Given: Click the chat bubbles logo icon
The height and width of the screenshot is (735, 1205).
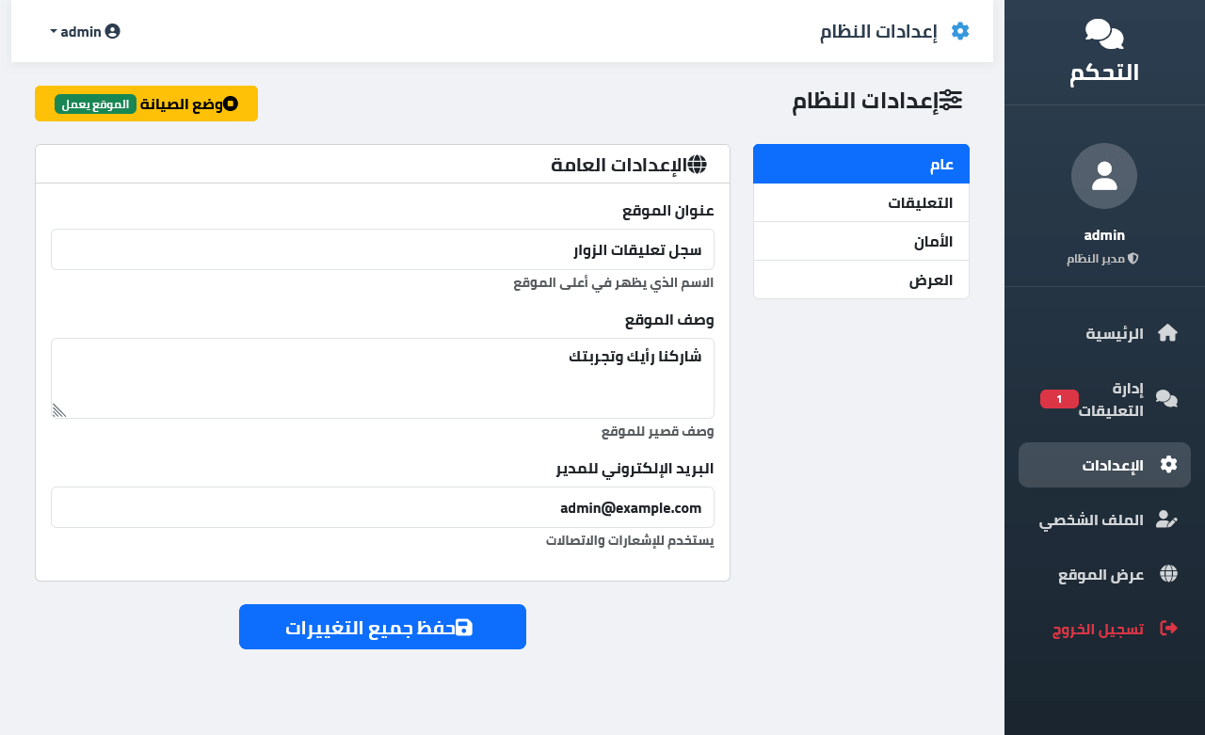Looking at the screenshot, I should (1104, 34).
